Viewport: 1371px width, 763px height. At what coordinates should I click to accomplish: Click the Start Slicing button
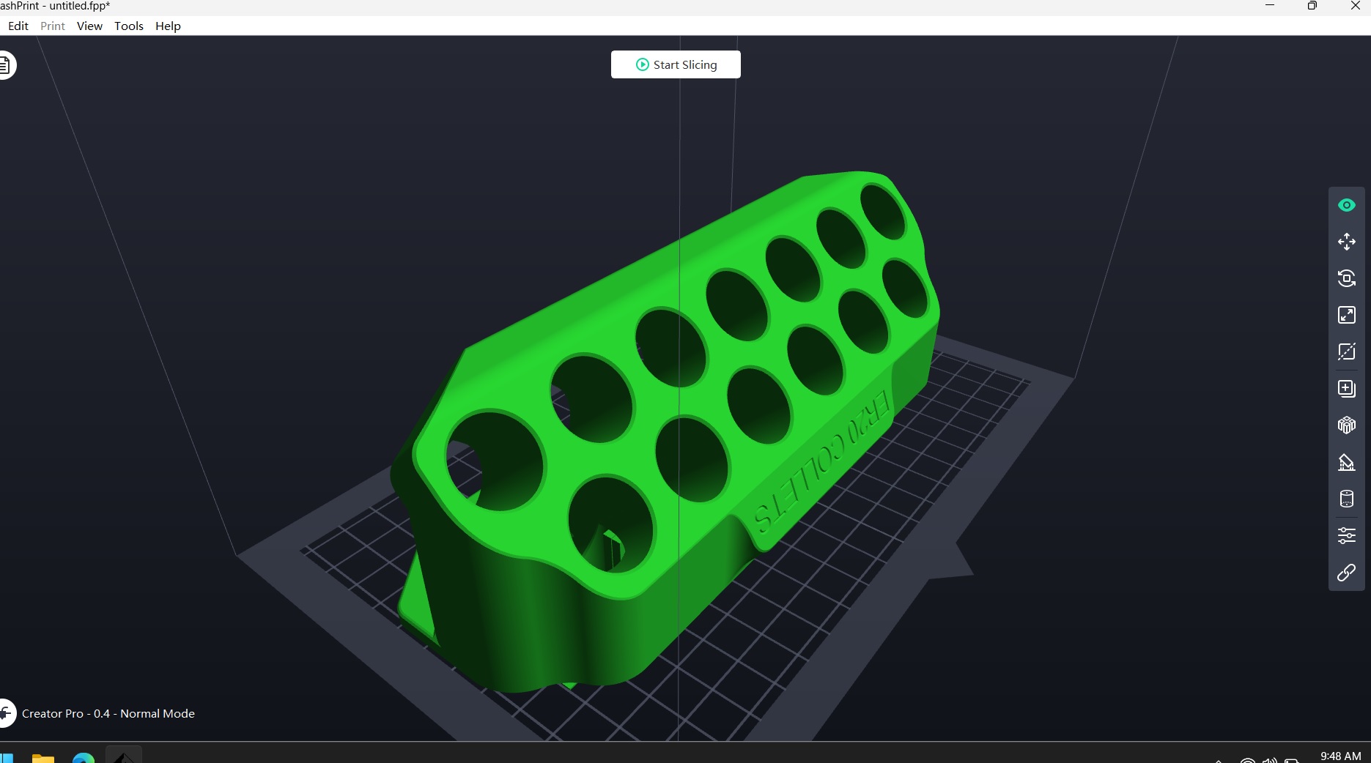[x=676, y=64]
